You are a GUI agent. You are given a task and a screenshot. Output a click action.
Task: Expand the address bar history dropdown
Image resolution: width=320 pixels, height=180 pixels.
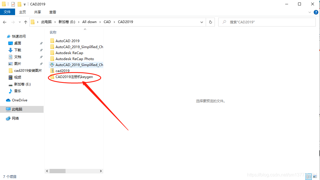[x=202, y=22]
